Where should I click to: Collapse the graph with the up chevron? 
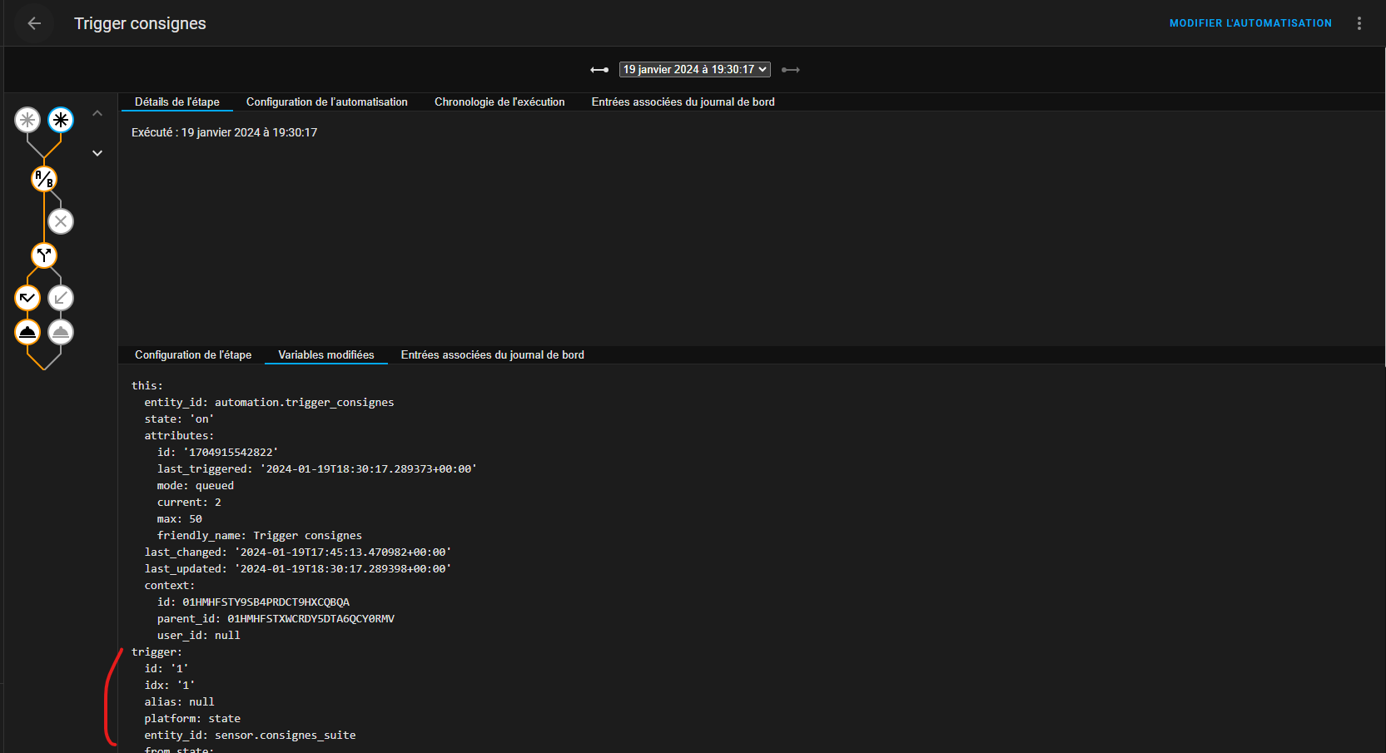[x=97, y=112]
